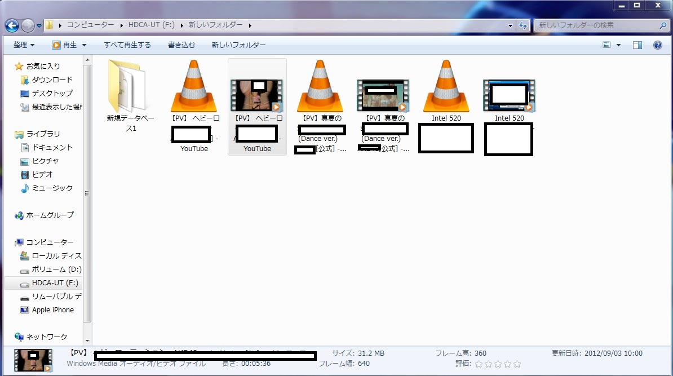Click the search magnifier icon

663,25
